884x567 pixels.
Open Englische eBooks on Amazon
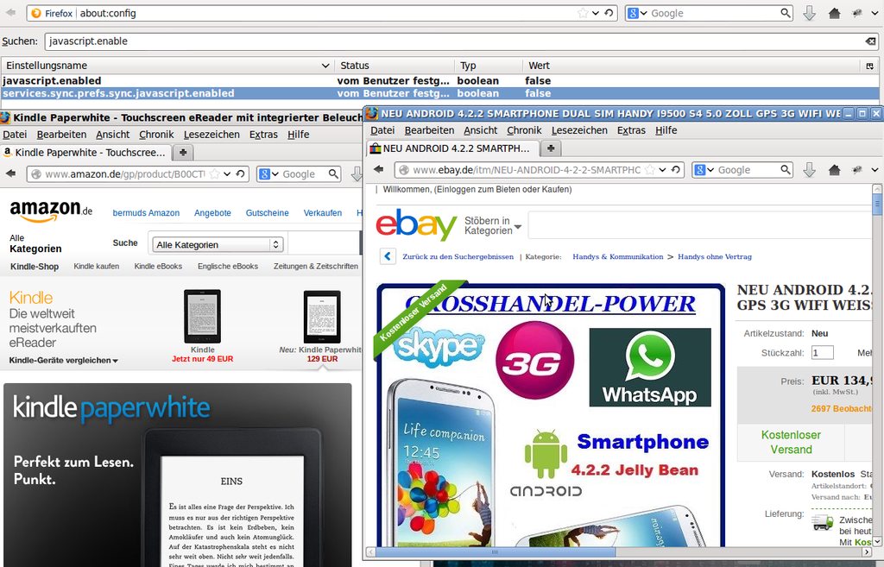228,266
